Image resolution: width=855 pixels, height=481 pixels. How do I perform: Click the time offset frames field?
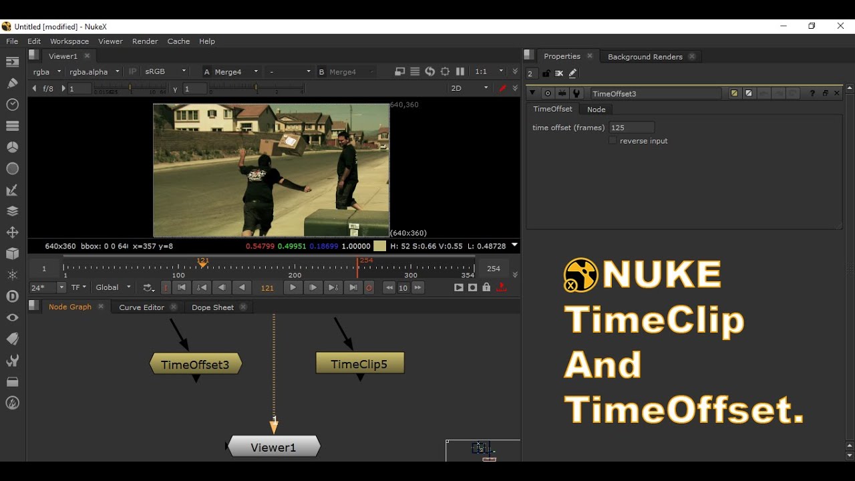pos(631,128)
